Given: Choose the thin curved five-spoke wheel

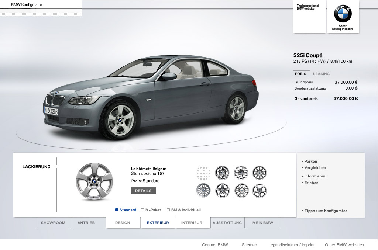Looking at the screenshot, I should (260, 191).
